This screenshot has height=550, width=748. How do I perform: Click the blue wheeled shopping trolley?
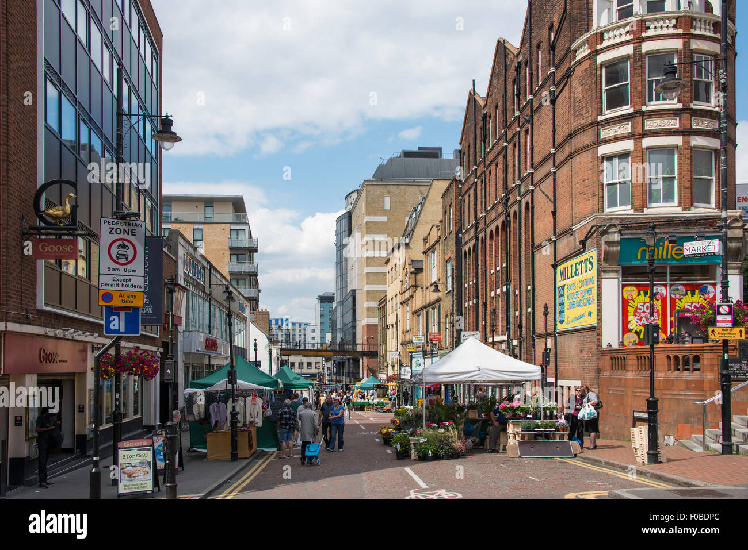[312, 452]
